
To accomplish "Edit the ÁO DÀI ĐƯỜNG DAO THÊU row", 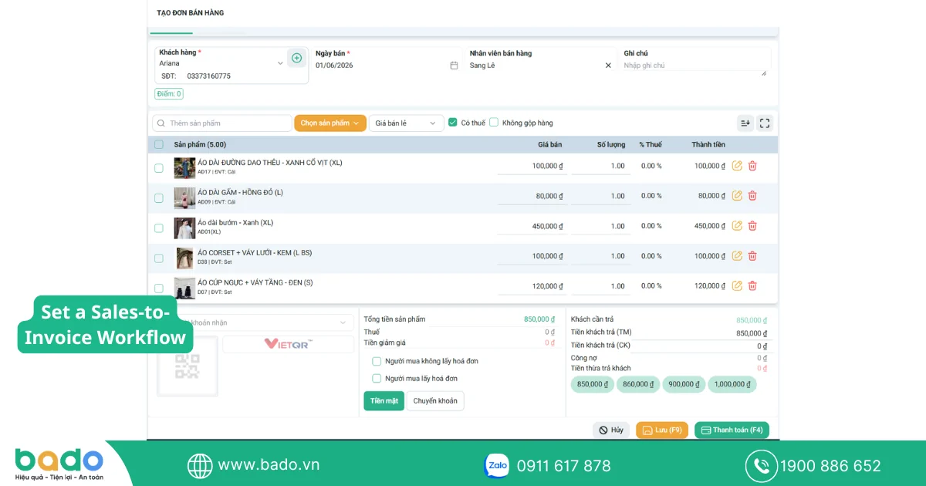I will pos(737,166).
